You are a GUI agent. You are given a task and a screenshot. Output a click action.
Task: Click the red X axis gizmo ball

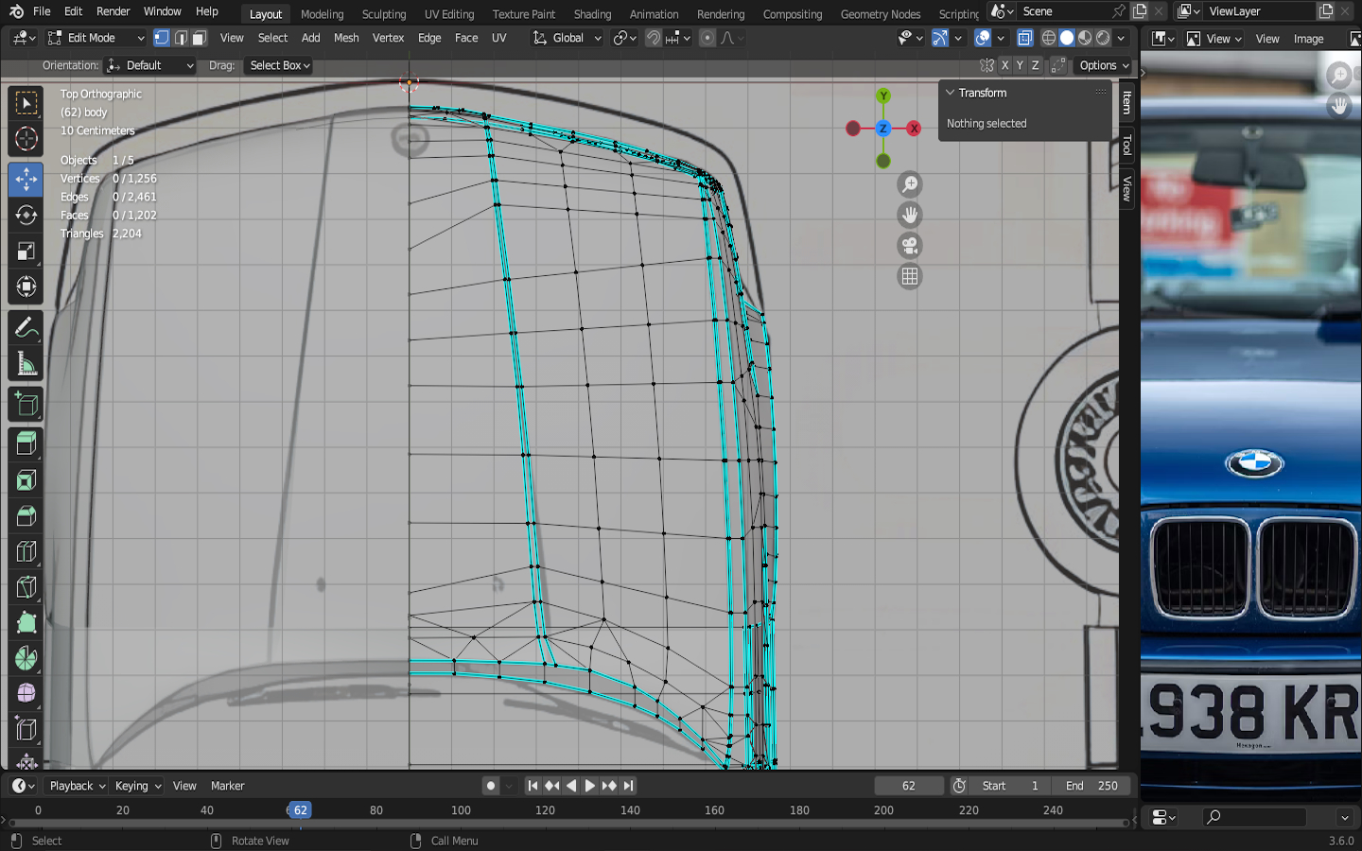(x=914, y=129)
